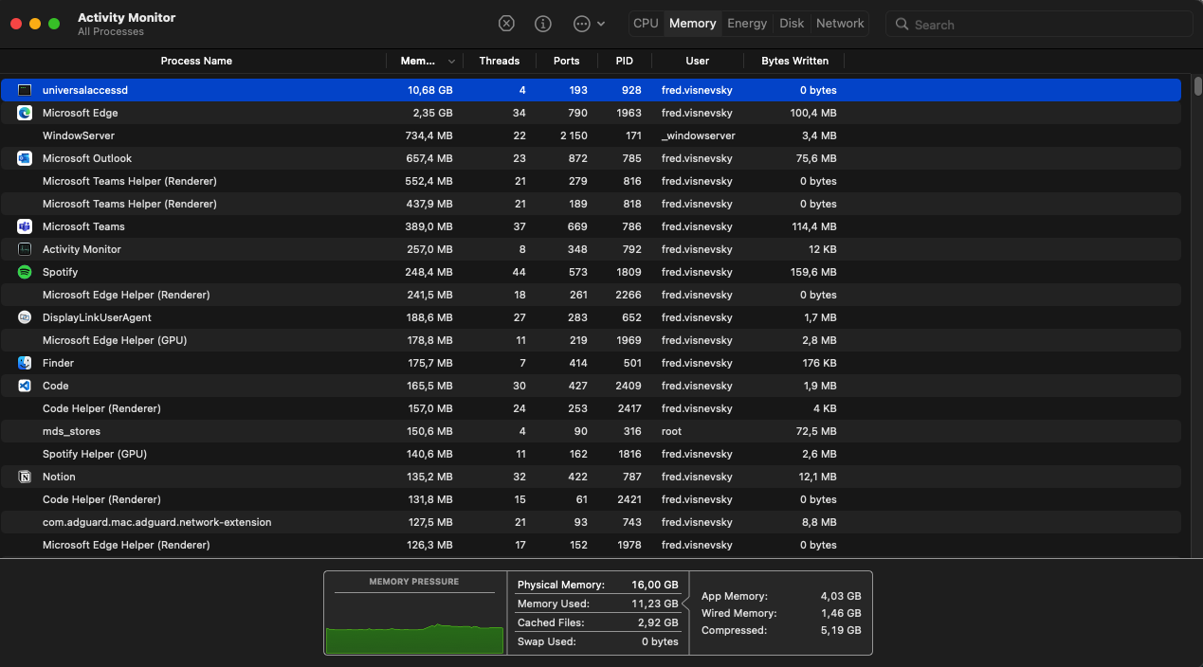Select Teams Helper (Renderer) with PID 818

click(591, 204)
